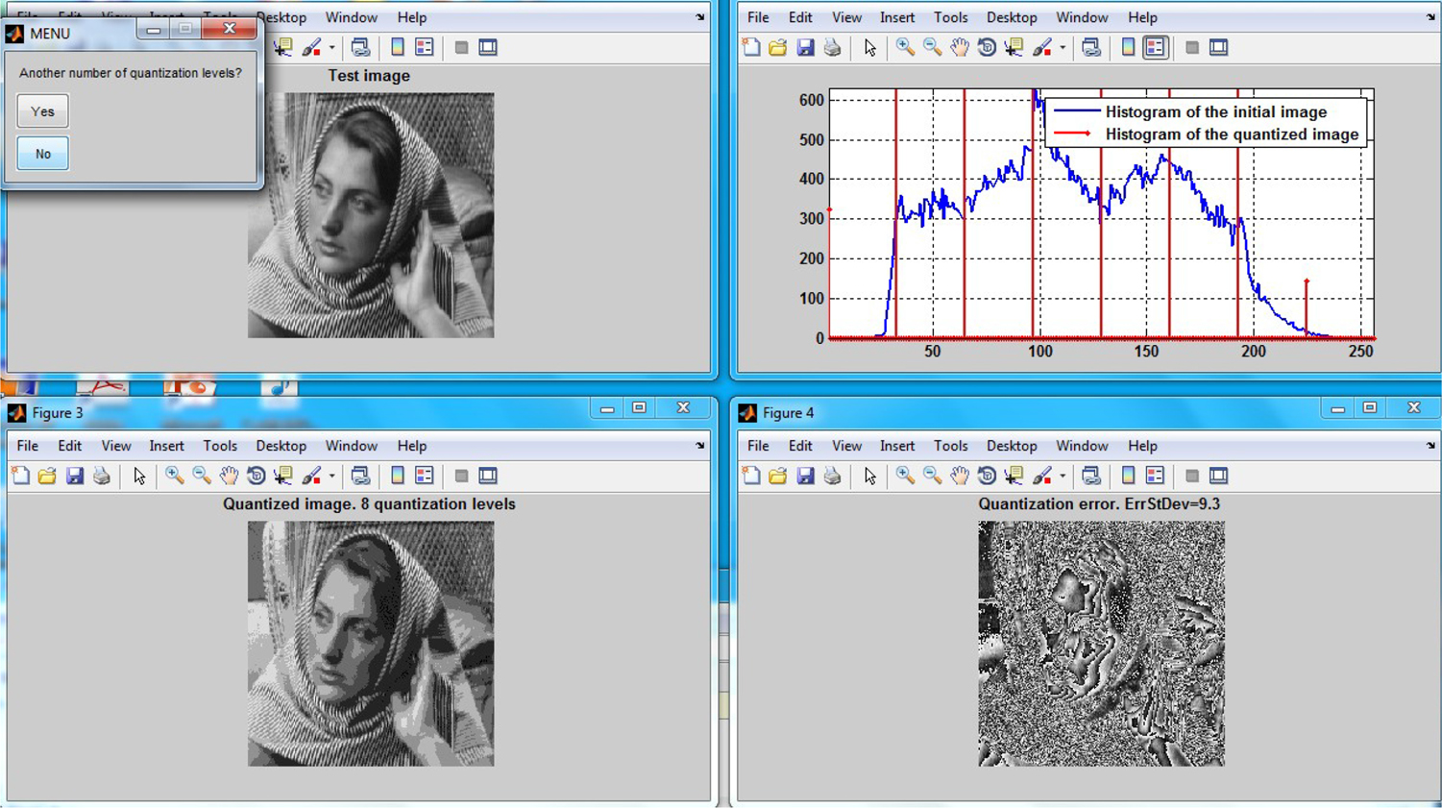Click Show Plot Tools icon in Figure 3

[488, 476]
